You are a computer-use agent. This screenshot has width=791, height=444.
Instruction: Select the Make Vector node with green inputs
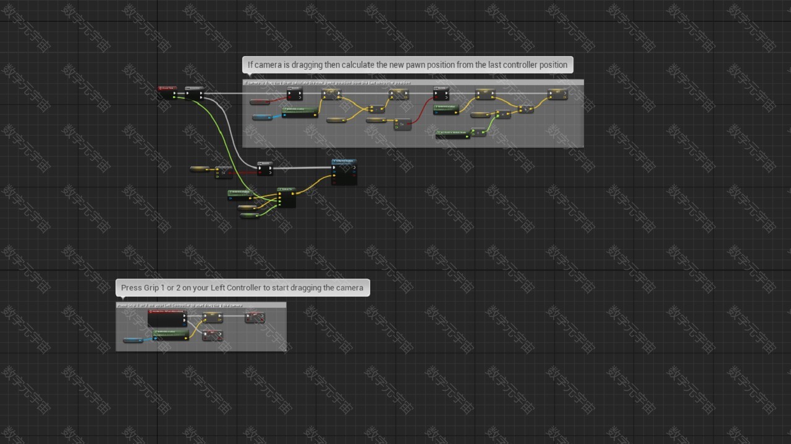pyautogui.click(x=287, y=198)
